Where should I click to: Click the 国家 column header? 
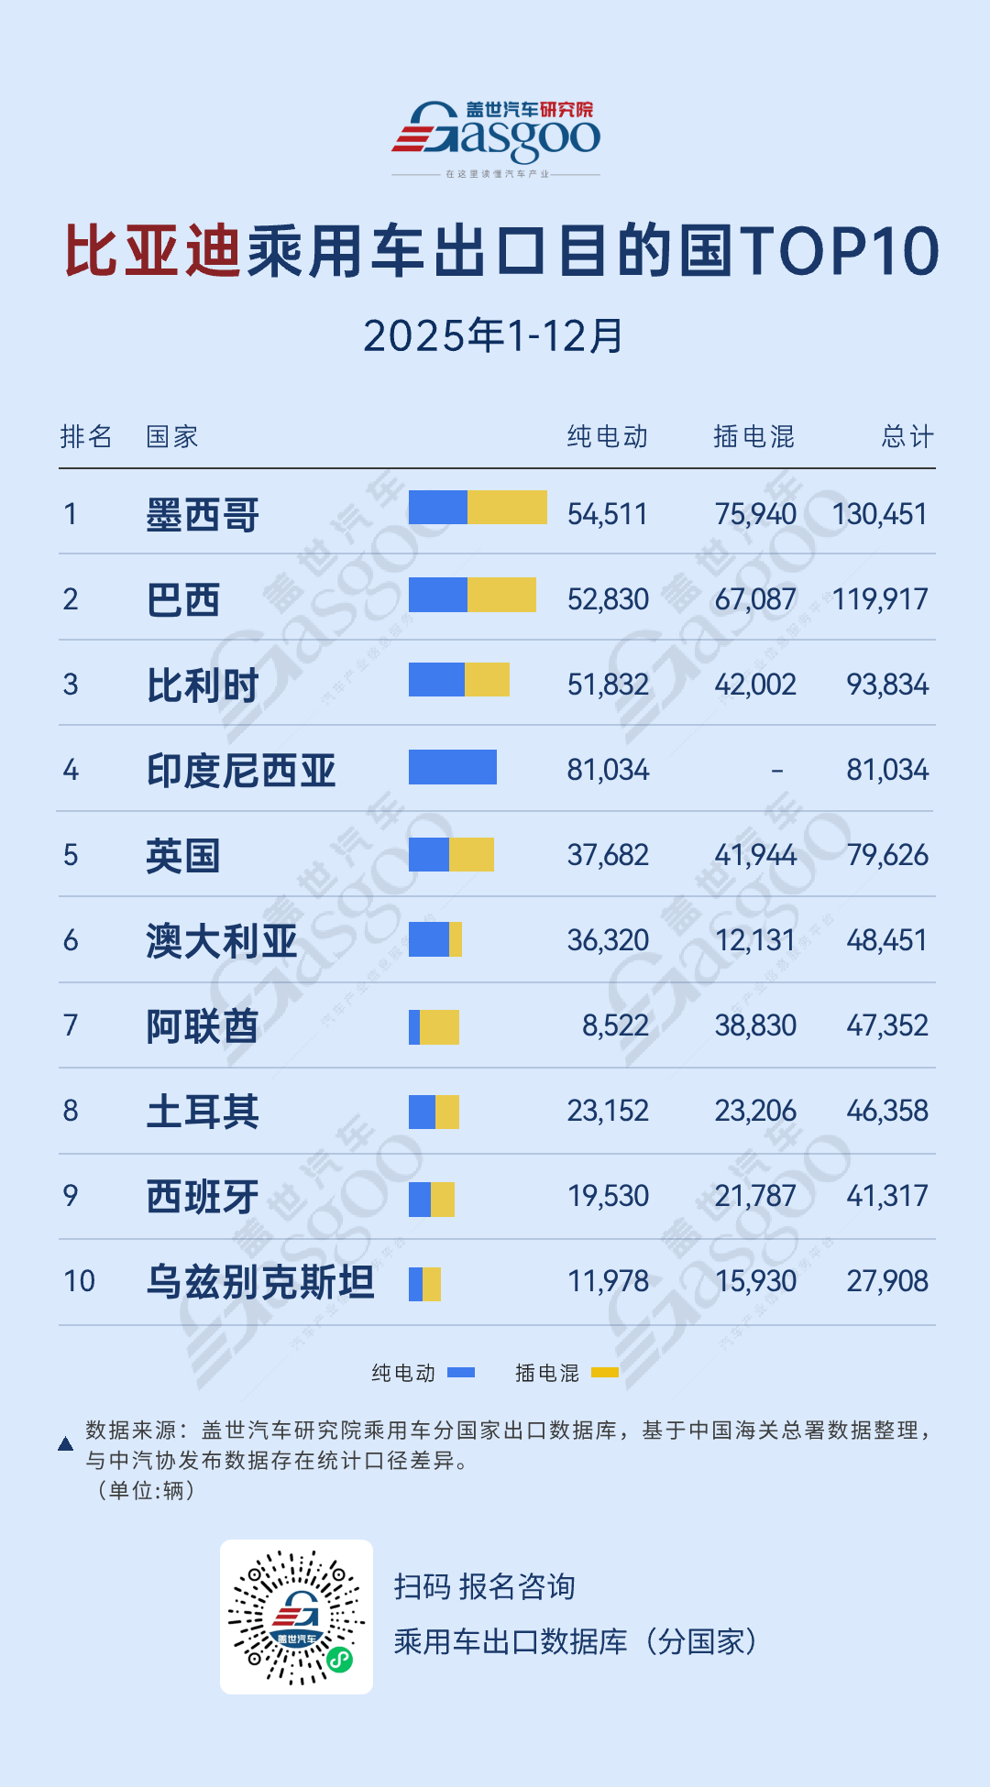[x=172, y=437]
